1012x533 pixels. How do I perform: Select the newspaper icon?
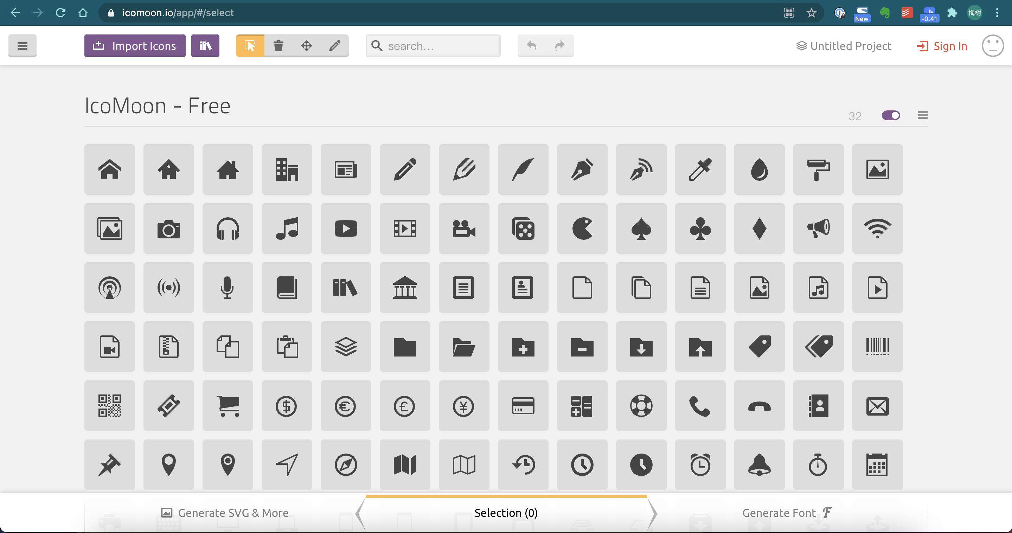pos(346,169)
